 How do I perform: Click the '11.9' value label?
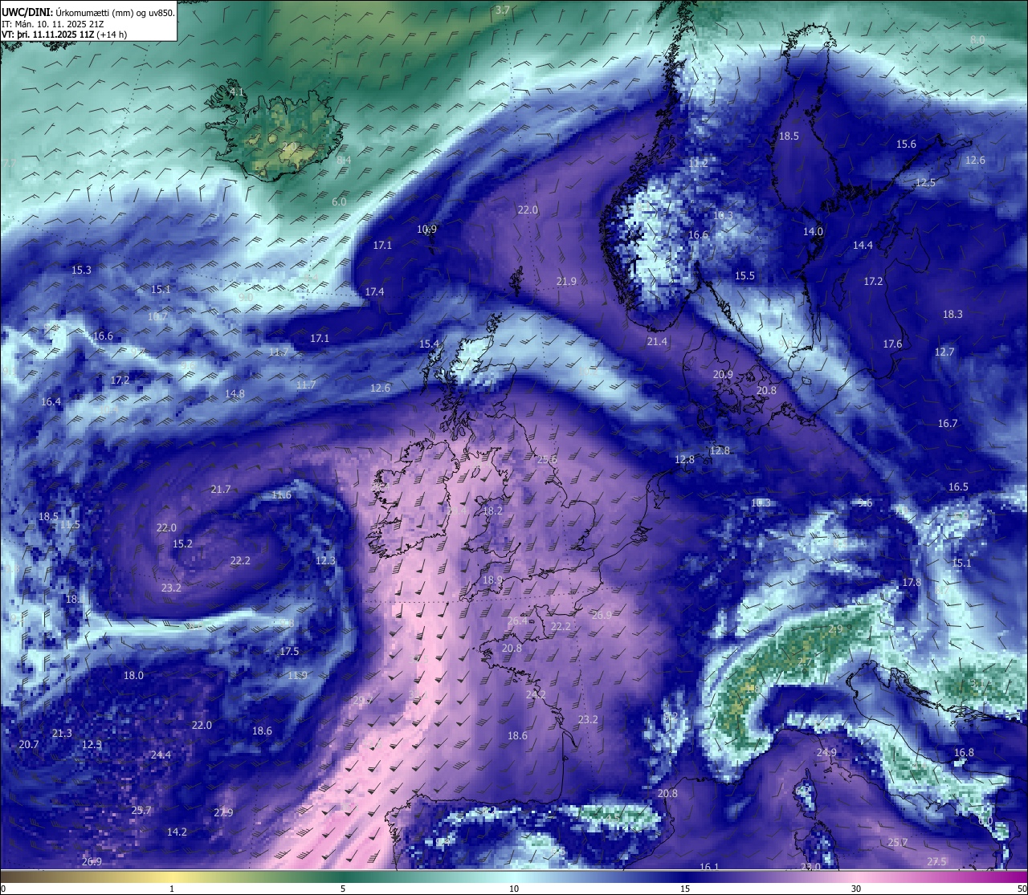(297, 675)
